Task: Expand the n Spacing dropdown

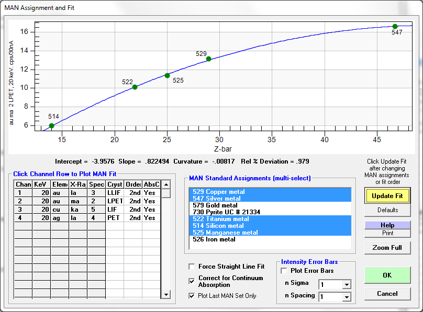Action: 346,297
